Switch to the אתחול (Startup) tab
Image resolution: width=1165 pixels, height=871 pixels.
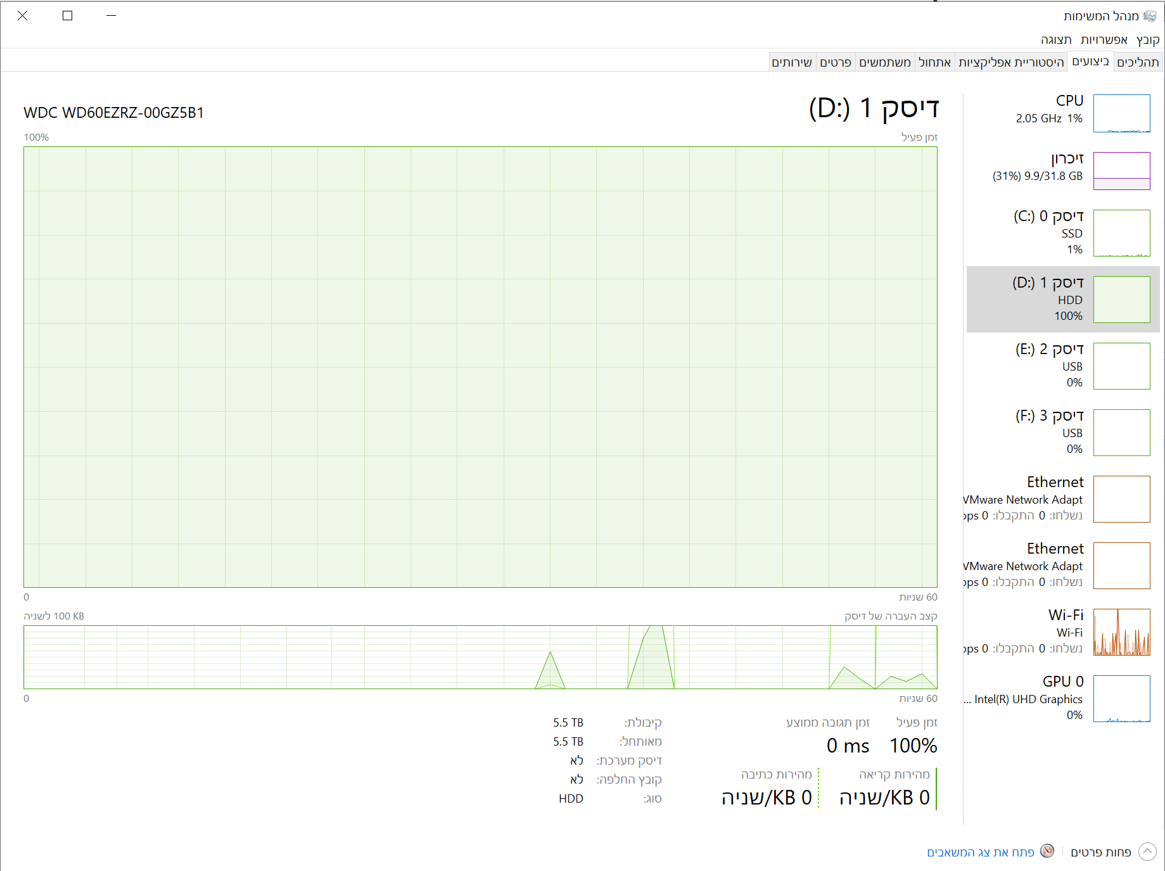[x=934, y=62]
